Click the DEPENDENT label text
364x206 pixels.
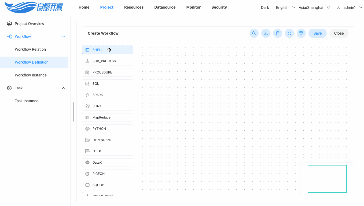click(x=102, y=140)
